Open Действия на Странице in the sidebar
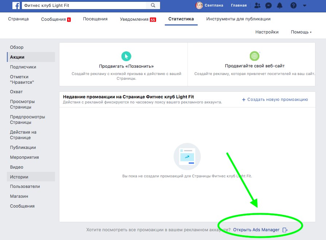 pyautogui.click(x=23, y=135)
